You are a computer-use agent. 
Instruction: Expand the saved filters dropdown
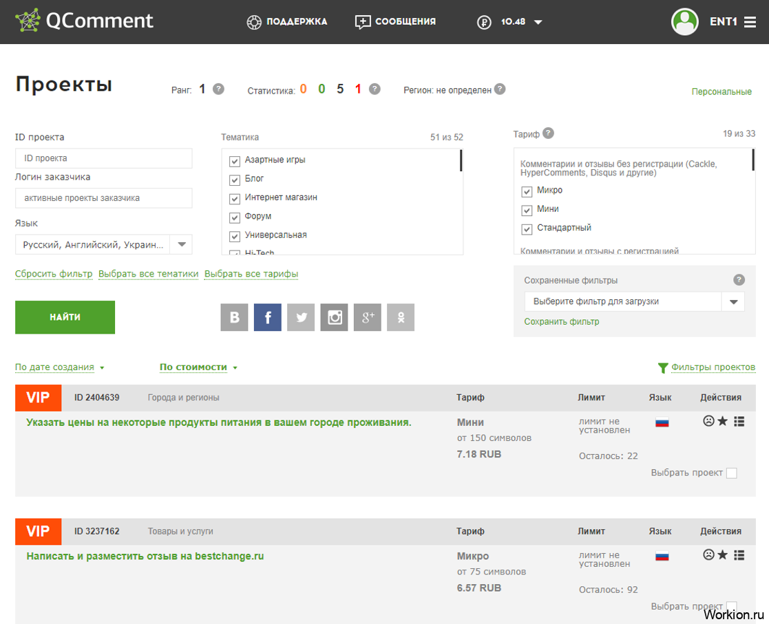[634, 301]
